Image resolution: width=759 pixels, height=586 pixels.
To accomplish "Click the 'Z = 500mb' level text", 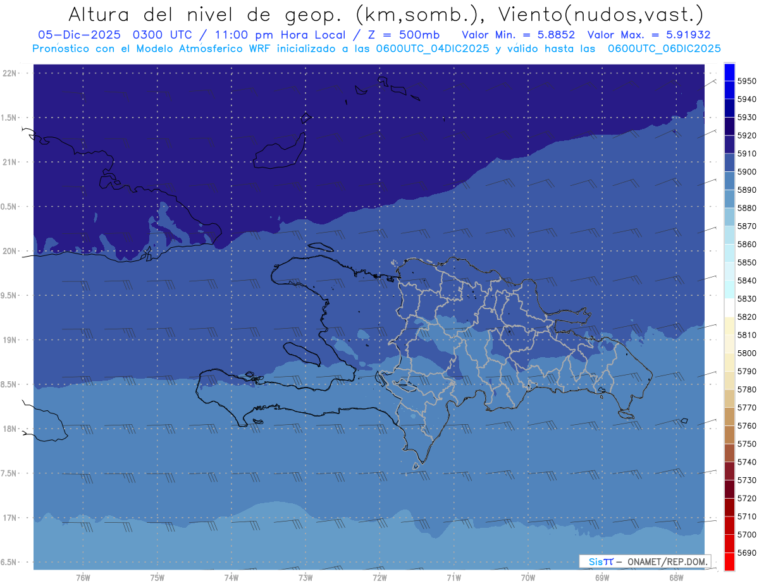I will point(402,35).
